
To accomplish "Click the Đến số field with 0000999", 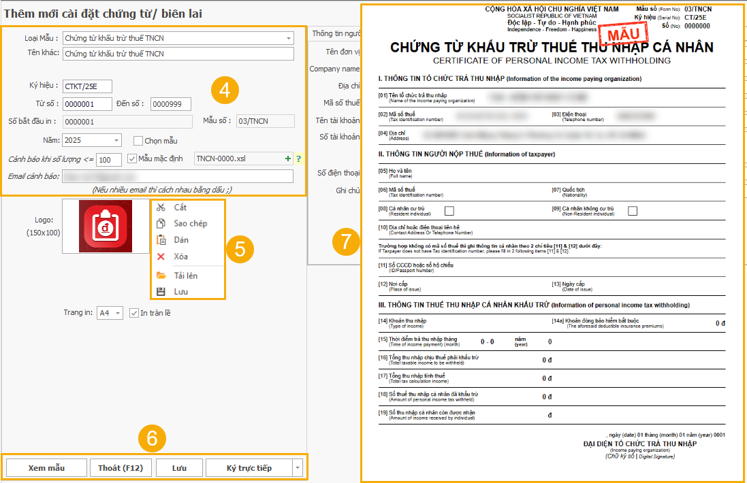I will click(x=170, y=103).
